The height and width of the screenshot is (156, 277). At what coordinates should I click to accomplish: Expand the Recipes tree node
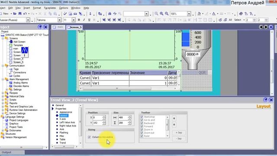pos(3,93)
